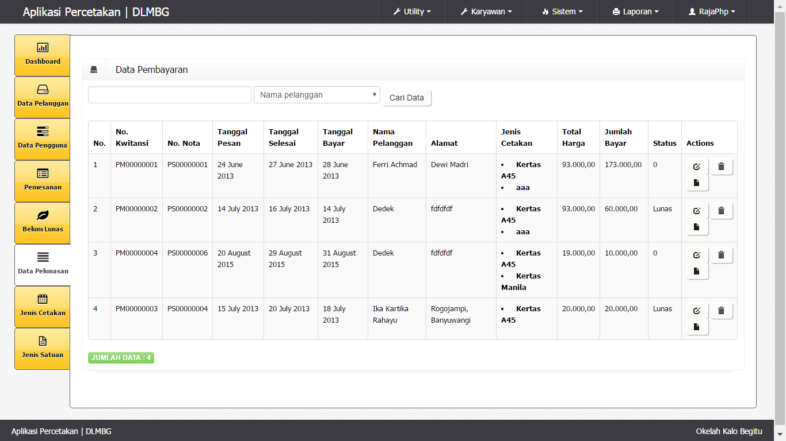The image size is (786, 441).
Task: Open the Laporan menu
Action: tap(635, 11)
